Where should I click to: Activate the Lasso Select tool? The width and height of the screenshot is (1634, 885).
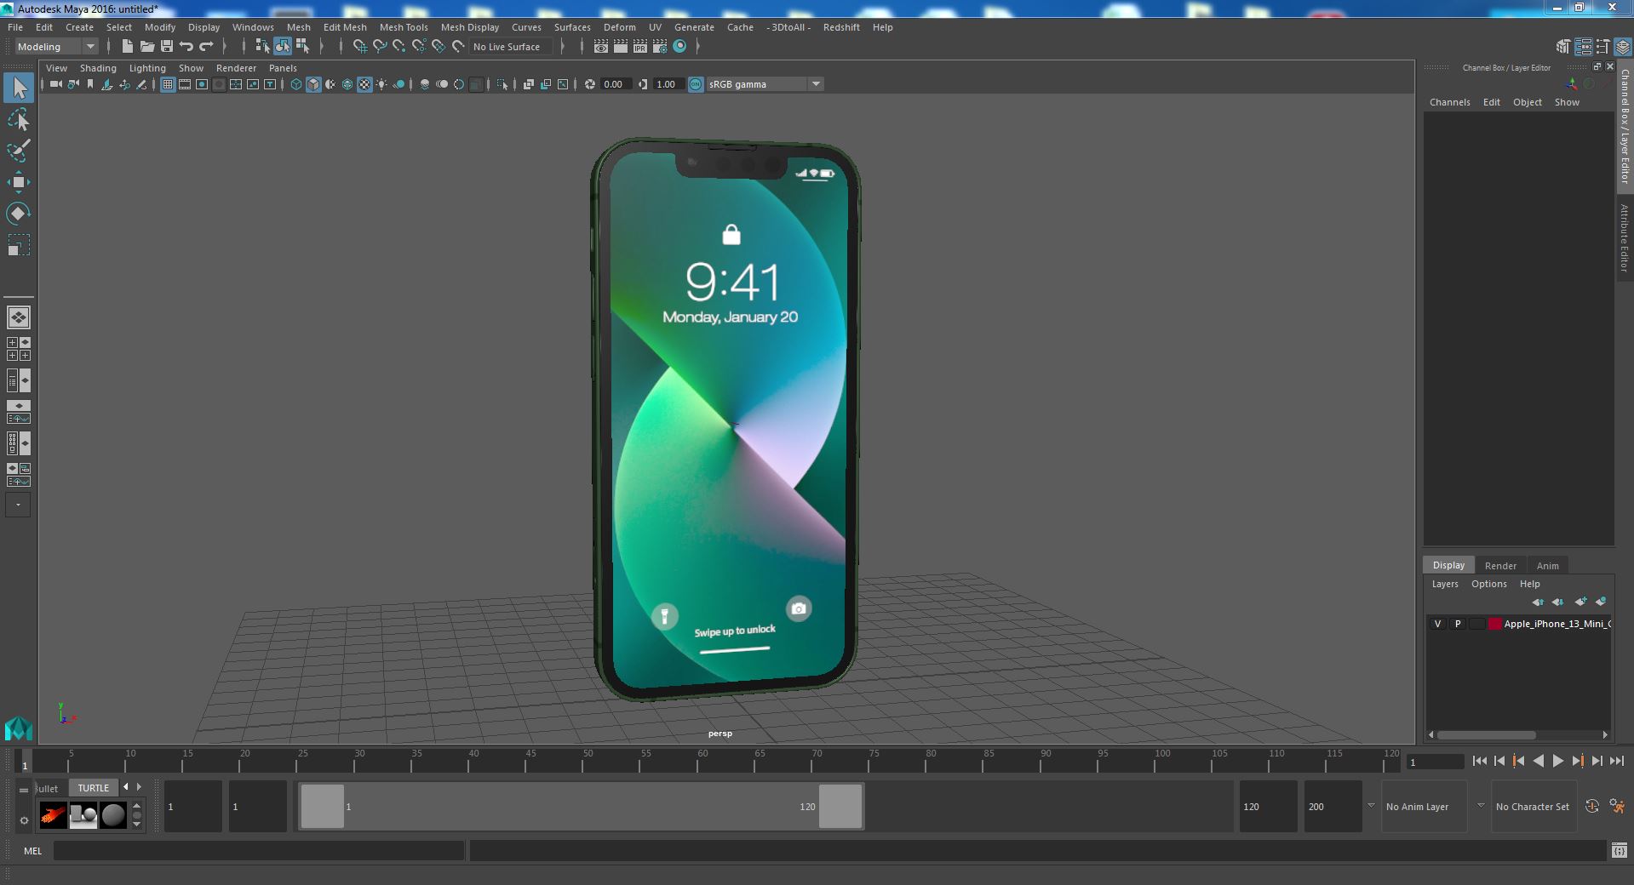[19, 119]
